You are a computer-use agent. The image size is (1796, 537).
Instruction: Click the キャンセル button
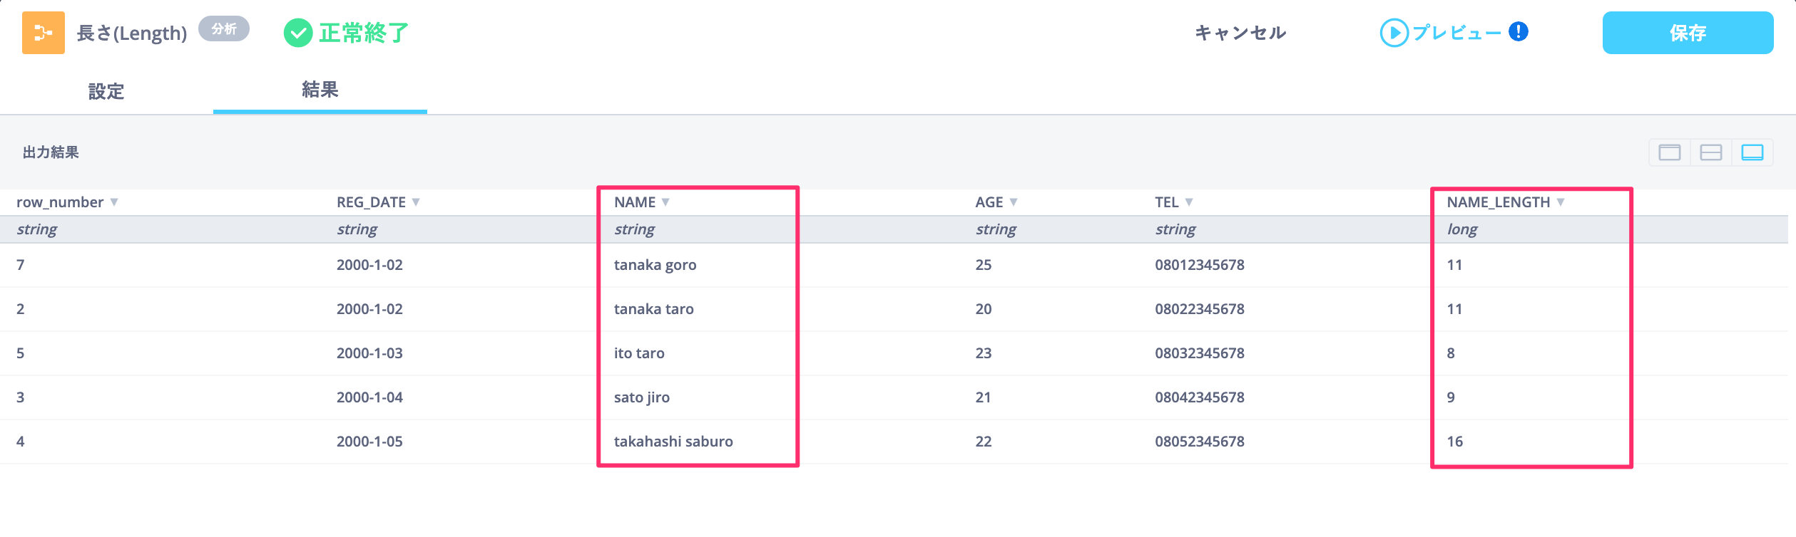pyautogui.click(x=1240, y=33)
